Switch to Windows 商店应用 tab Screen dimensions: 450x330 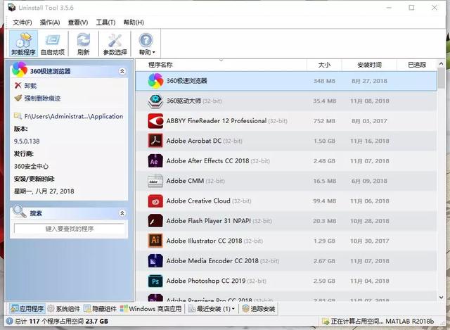point(150,309)
